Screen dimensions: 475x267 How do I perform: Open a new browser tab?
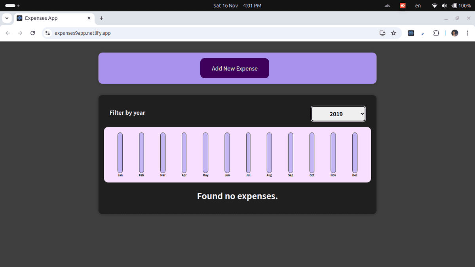tap(101, 18)
